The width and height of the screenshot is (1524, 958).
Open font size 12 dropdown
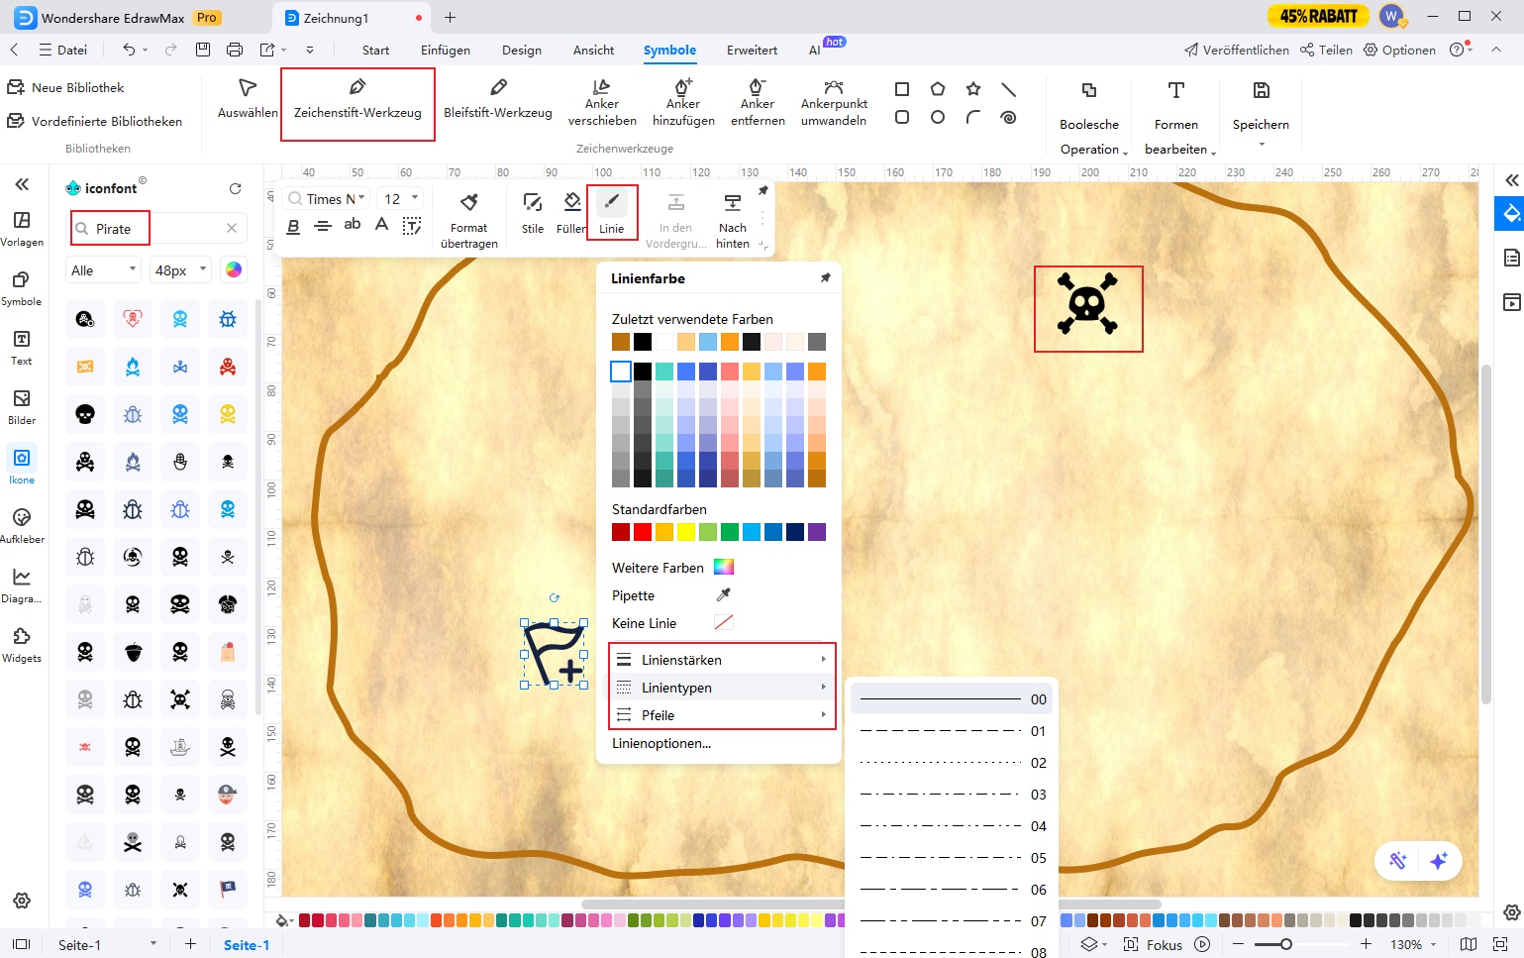coord(401,198)
